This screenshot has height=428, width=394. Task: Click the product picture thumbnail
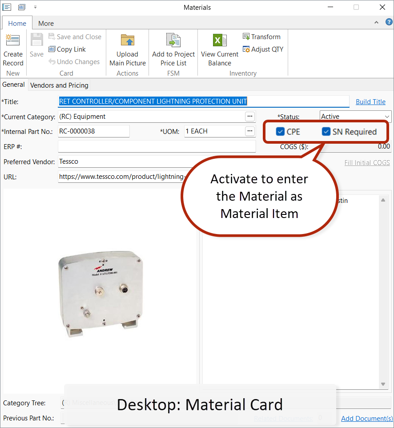pos(101,294)
